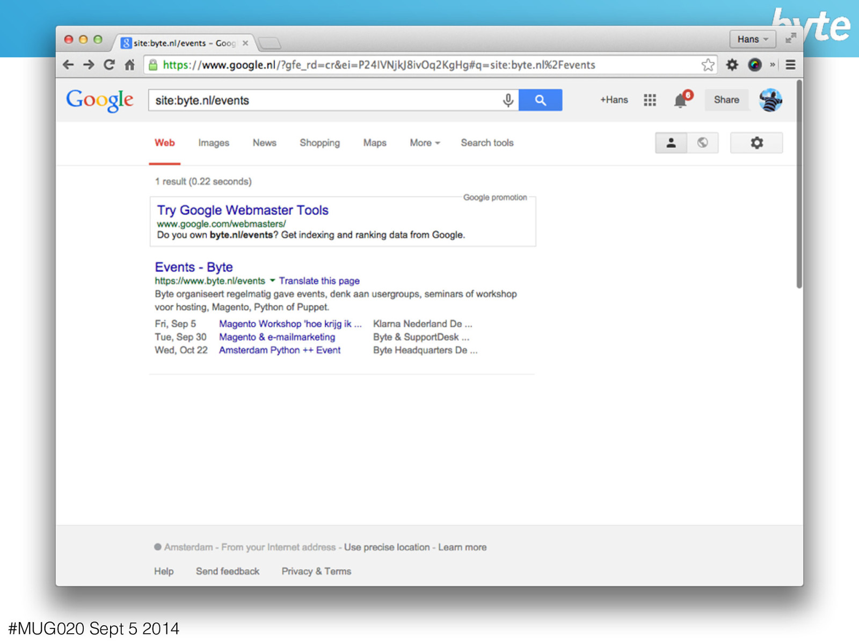Open a new browser tab
859x644 pixels.
tap(270, 43)
